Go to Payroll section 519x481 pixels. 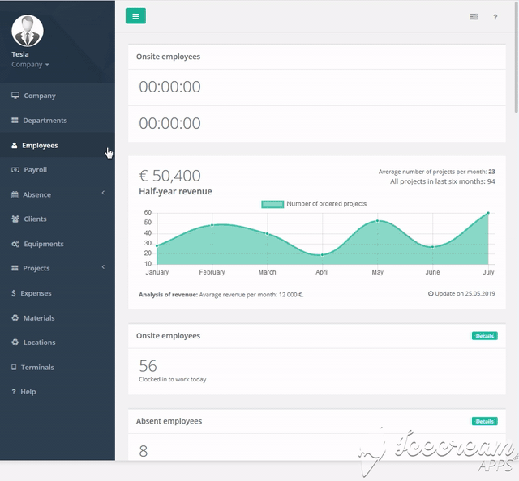pyautogui.click(x=58, y=170)
